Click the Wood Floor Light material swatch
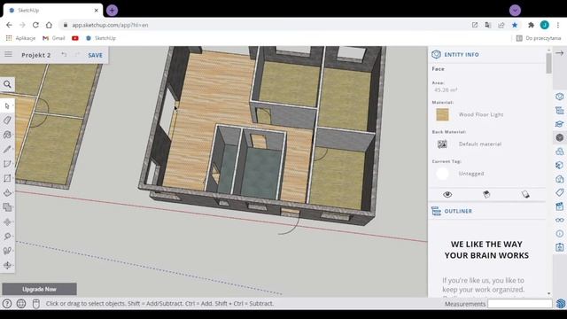This screenshot has width=567, height=319. coord(442,114)
